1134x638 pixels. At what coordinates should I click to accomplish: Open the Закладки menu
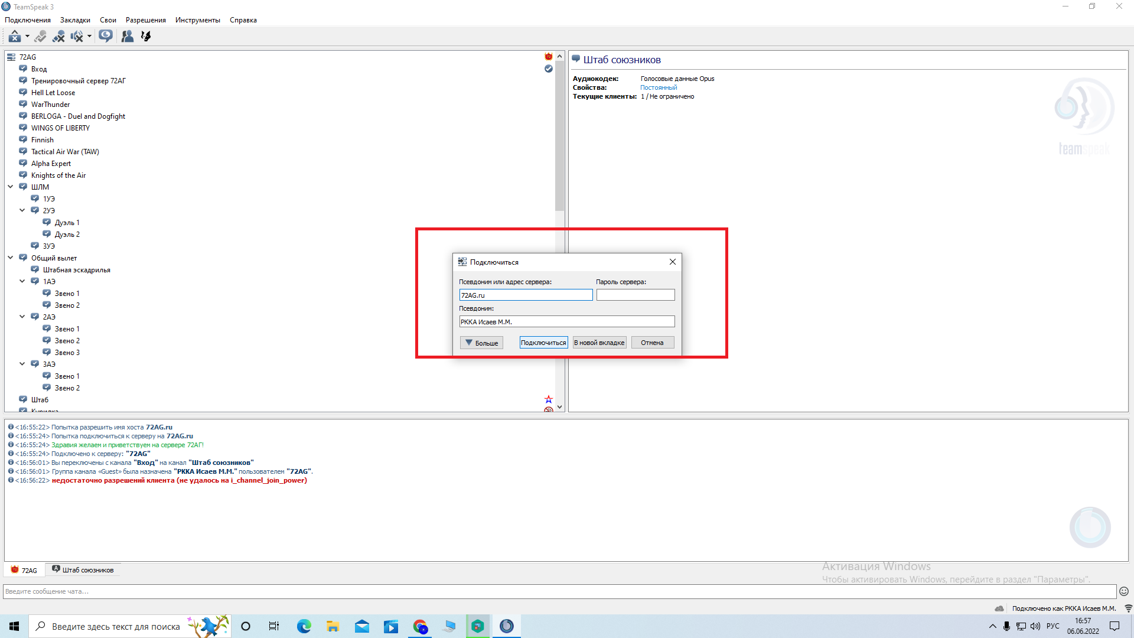(x=75, y=19)
